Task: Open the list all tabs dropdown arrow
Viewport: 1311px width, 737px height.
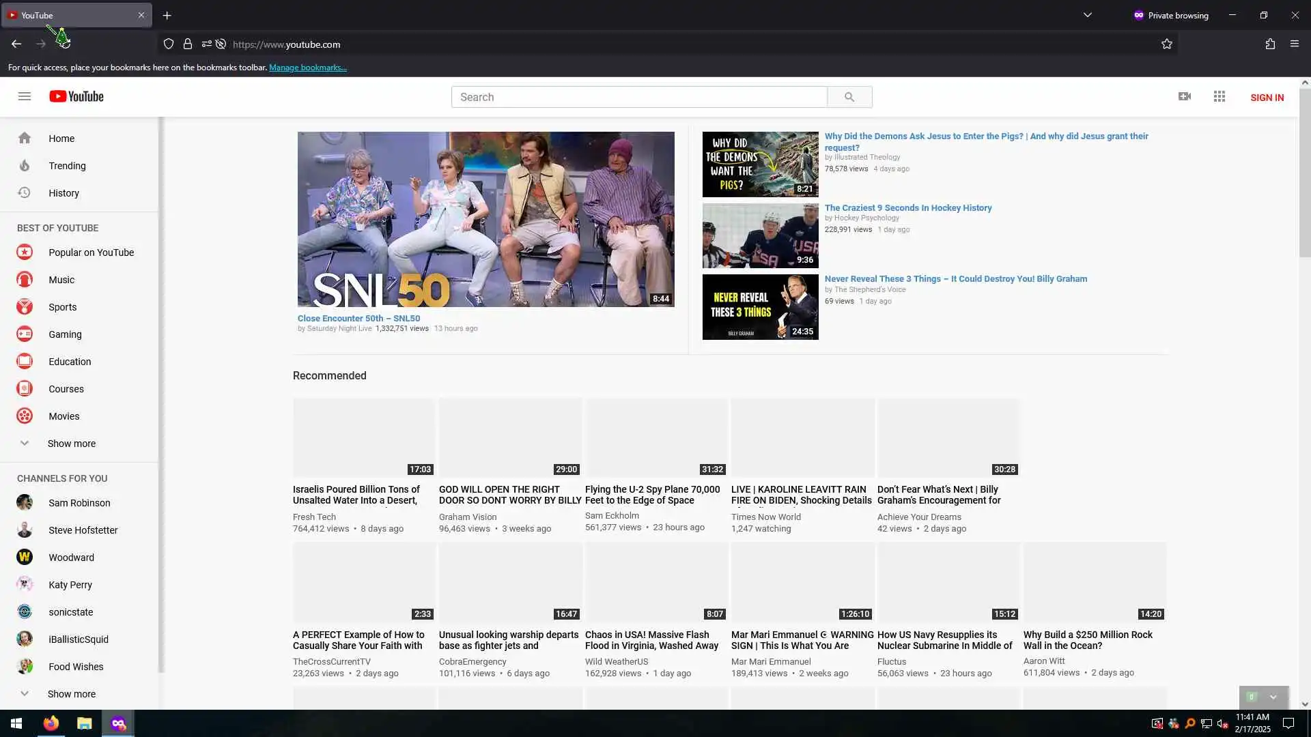Action: pyautogui.click(x=1088, y=15)
